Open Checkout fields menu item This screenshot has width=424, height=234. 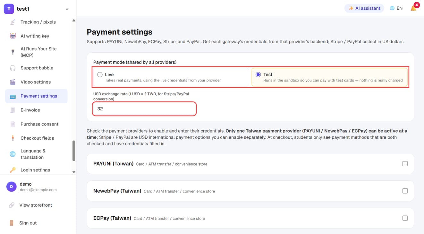[x=36, y=138]
